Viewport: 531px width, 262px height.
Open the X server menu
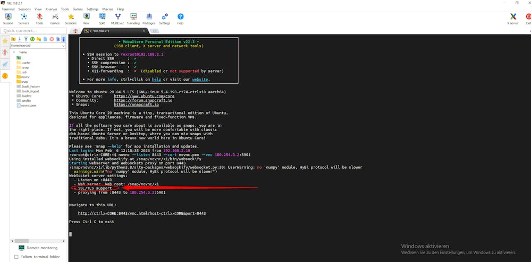tap(51, 9)
